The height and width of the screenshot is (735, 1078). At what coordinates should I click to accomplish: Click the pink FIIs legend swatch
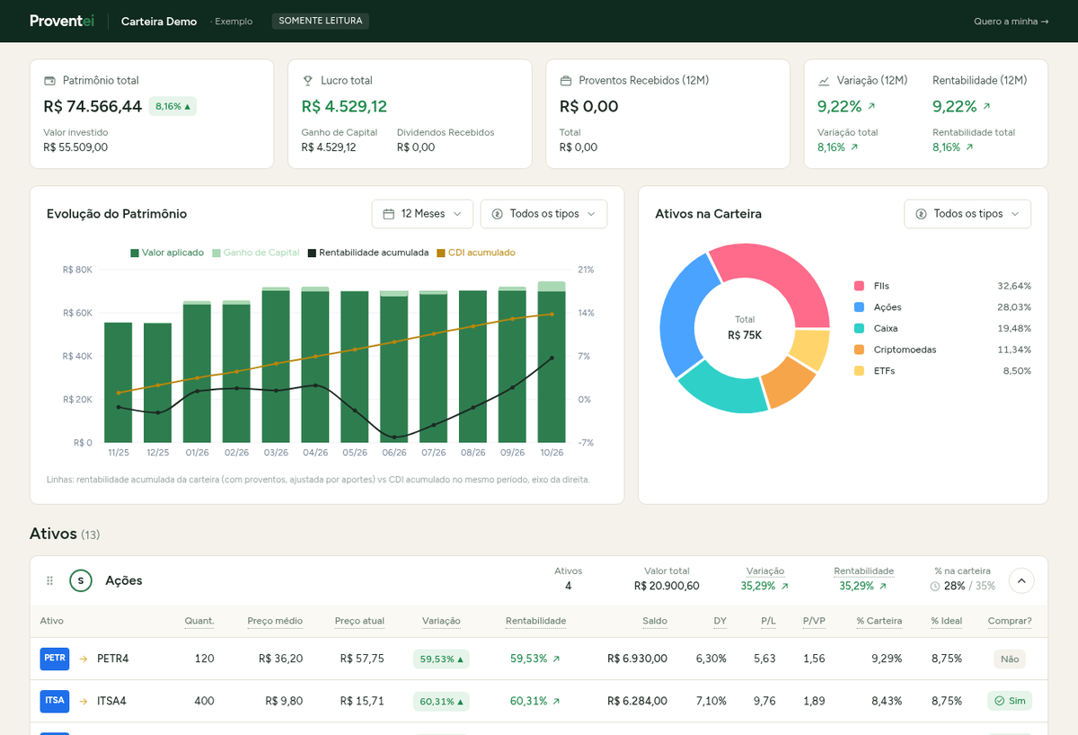pyautogui.click(x=860, y=286)
